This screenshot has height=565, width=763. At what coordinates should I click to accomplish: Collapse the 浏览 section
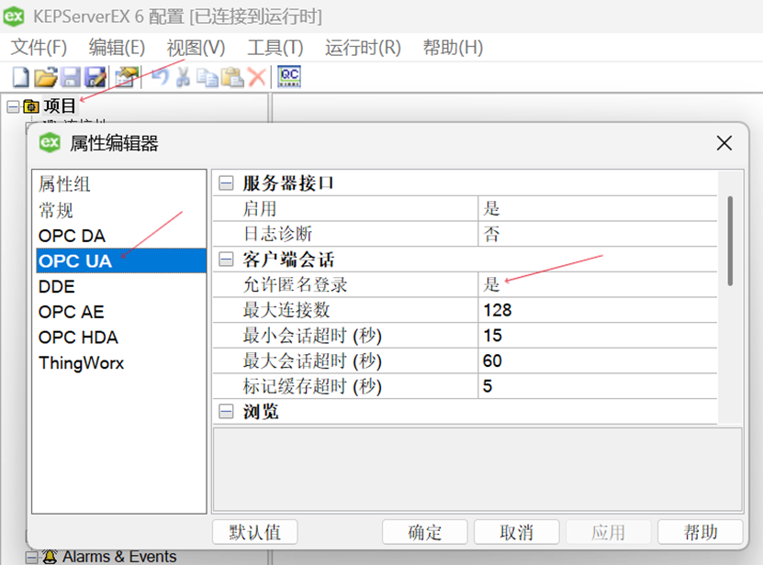point(226,412)
